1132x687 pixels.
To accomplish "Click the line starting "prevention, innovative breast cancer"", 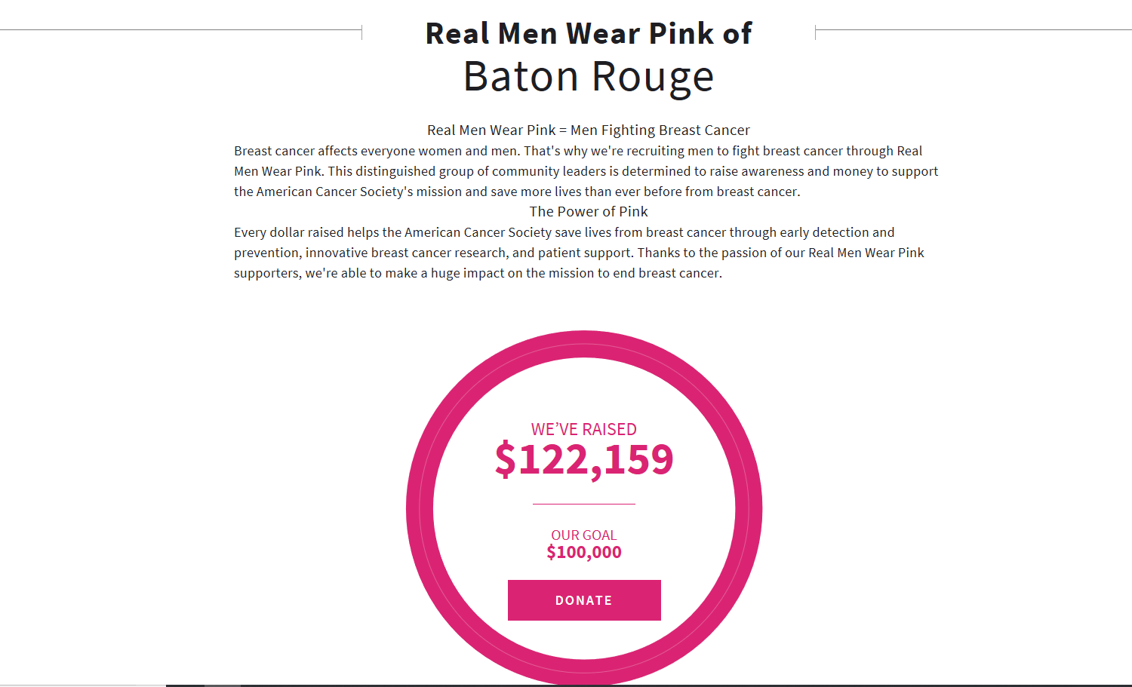I will point(579,253).
